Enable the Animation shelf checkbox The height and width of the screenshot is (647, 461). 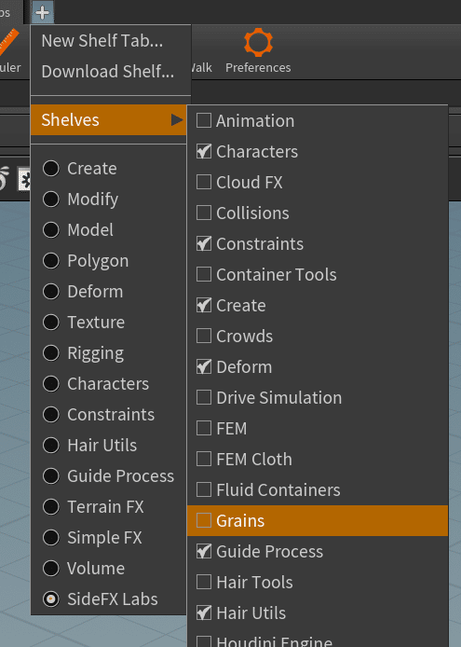tap(204, 120)
